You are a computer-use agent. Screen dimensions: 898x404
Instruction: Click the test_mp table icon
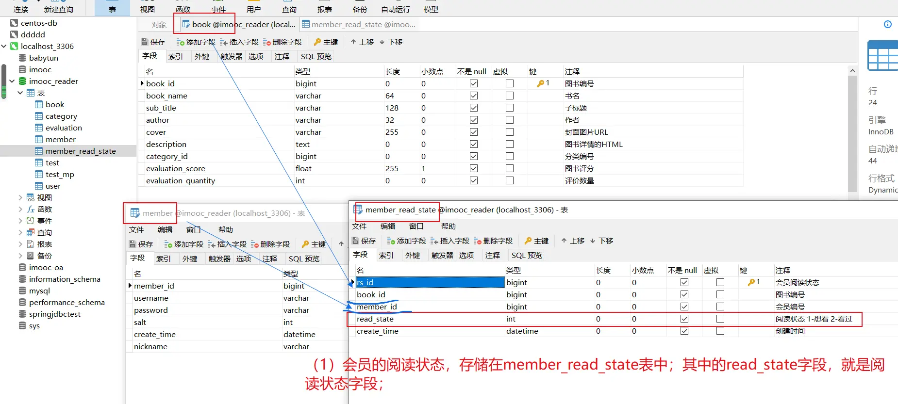[x=39, y=174]
